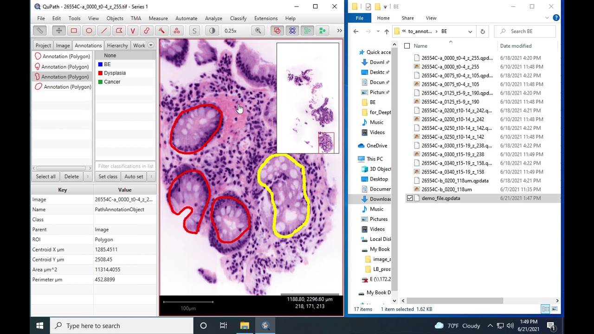Click the slide overview thumbnail in the viewer

click(308, 98)
